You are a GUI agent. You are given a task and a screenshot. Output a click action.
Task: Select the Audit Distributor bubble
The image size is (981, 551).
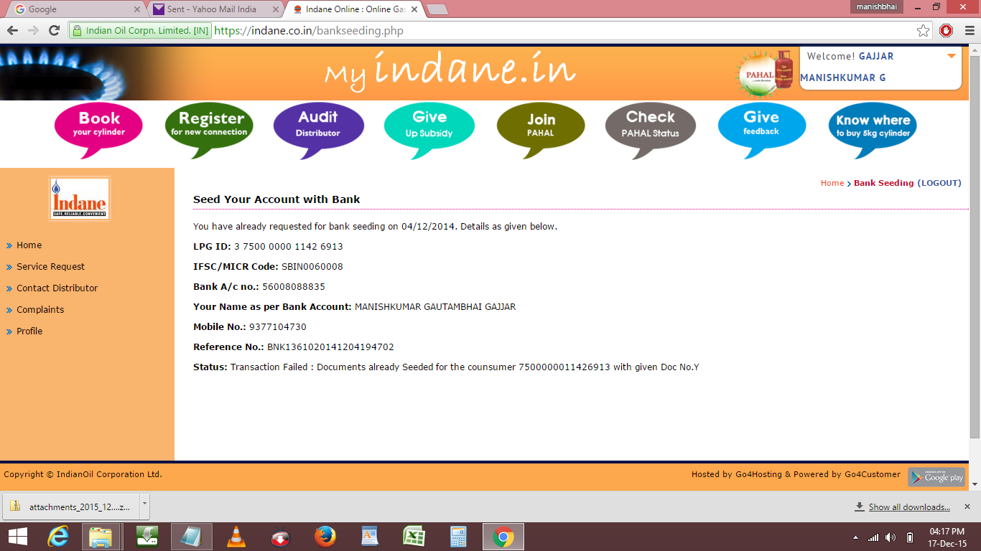[318, 126]
